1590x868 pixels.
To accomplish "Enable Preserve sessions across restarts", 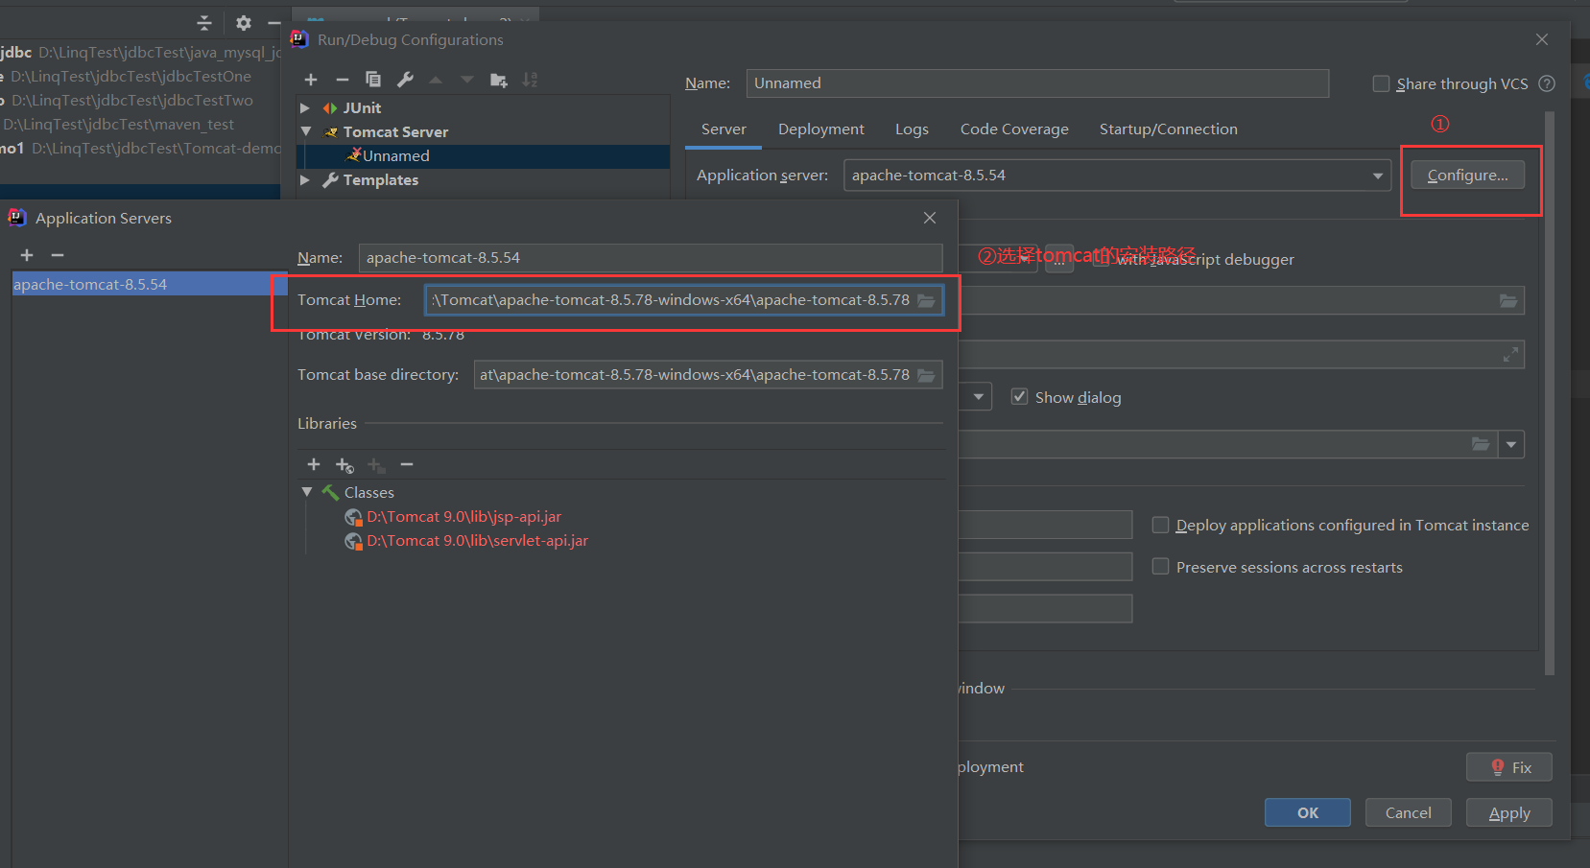I will (x=1160, y=567).
